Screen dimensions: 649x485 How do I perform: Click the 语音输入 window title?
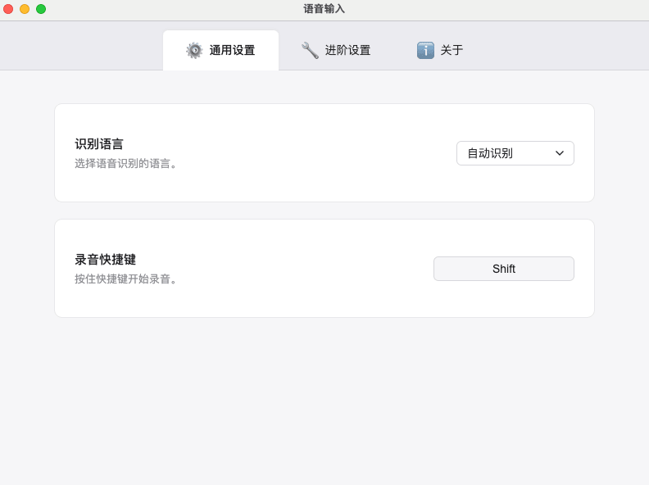point(324,9)
